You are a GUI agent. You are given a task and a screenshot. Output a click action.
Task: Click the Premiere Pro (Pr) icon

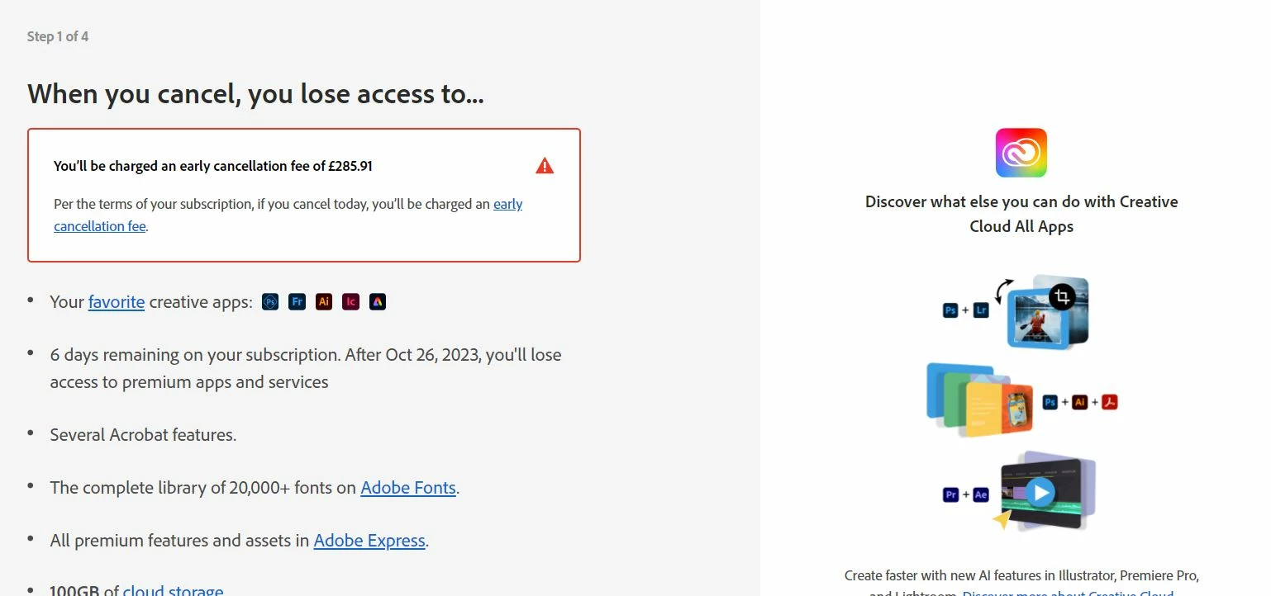(x=950, y=494)
